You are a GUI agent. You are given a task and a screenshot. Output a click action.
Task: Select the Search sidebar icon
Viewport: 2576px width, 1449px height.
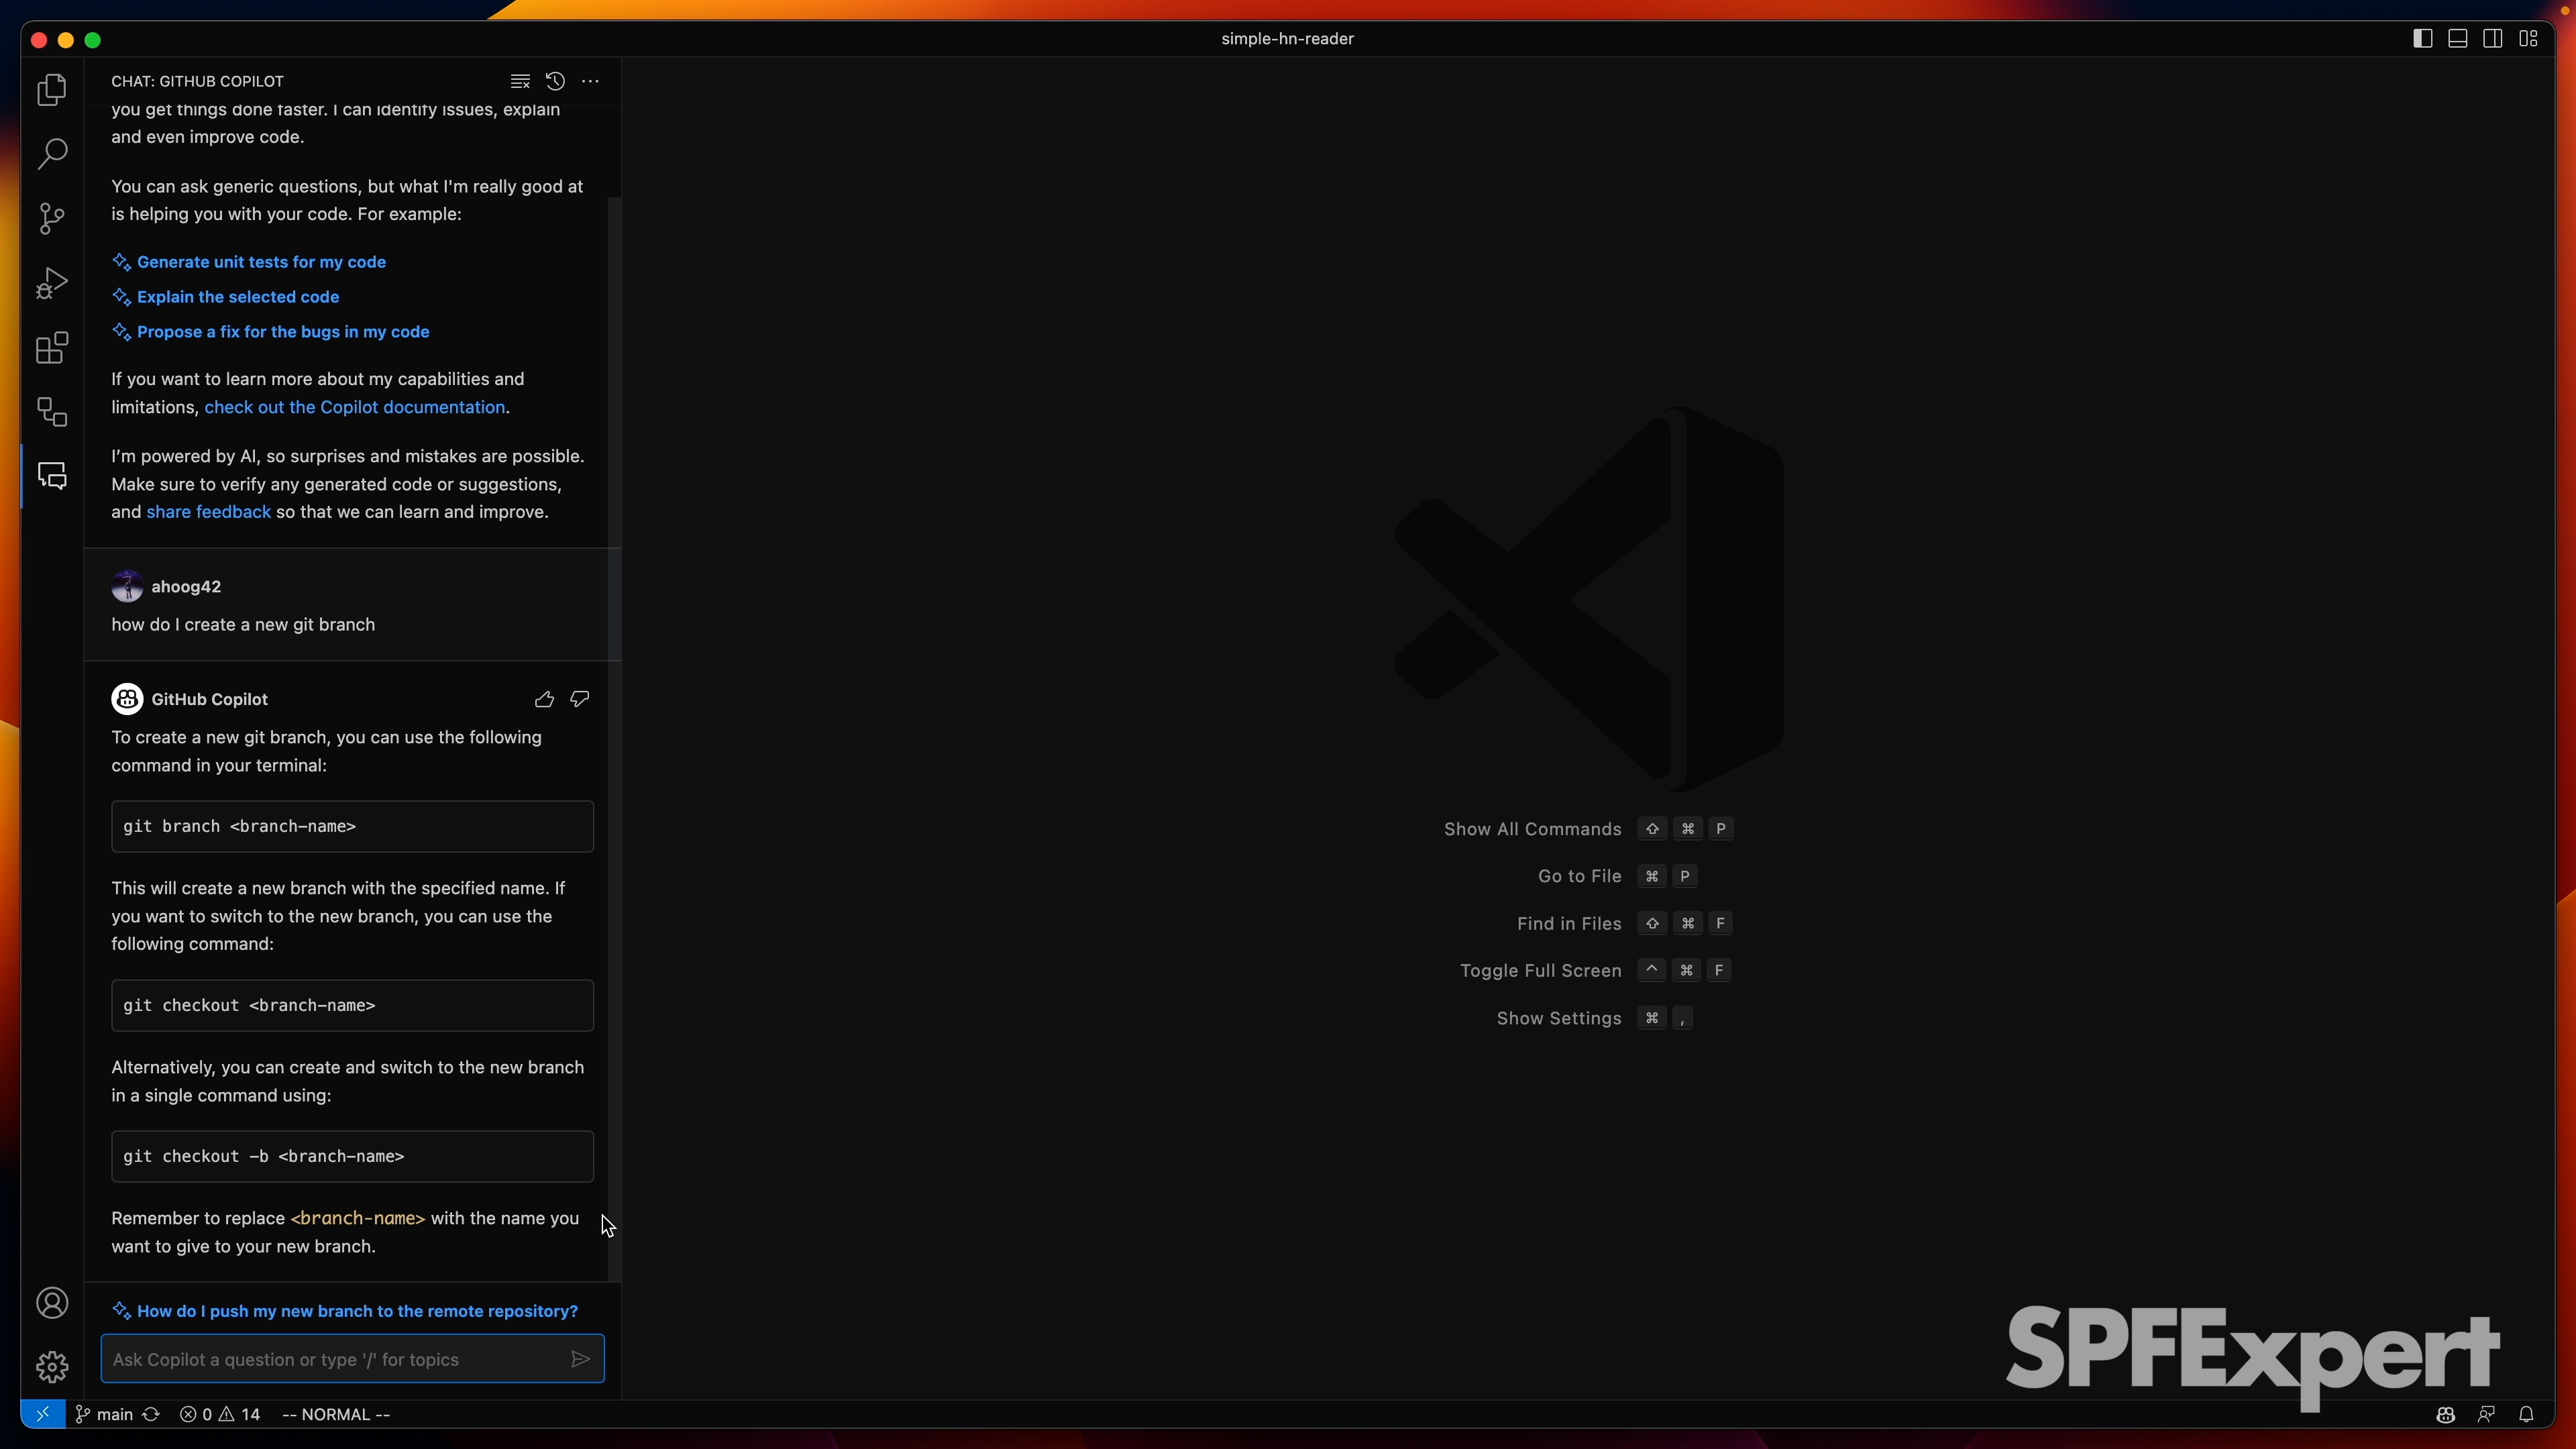(51, 154)
